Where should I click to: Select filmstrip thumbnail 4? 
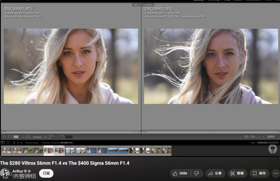click(x=38, y=151)
